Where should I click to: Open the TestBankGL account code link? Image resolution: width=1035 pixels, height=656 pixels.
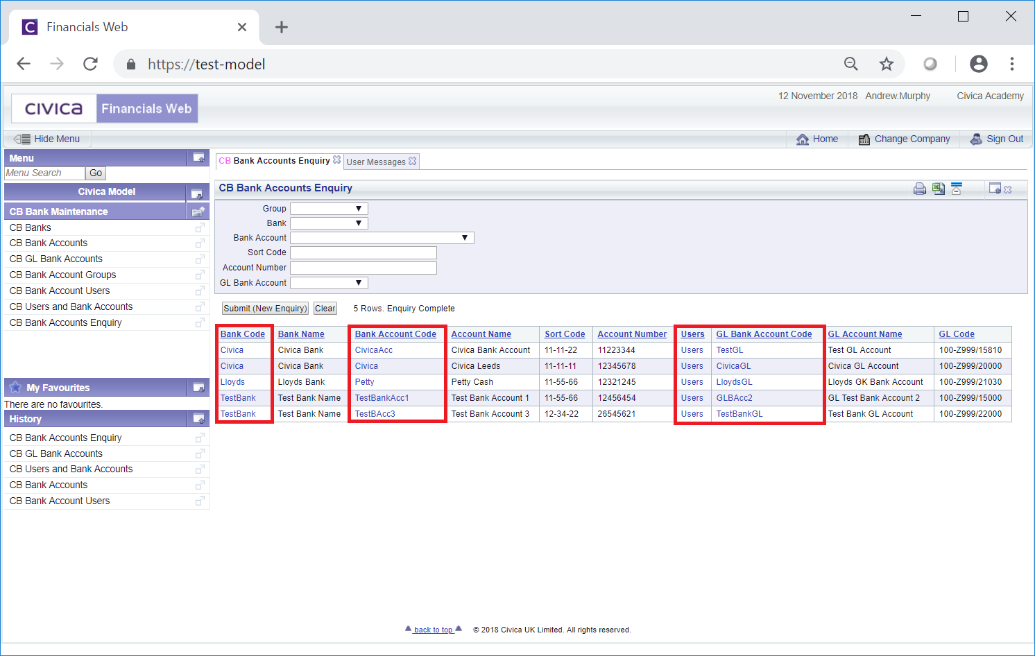click(739, 414)
